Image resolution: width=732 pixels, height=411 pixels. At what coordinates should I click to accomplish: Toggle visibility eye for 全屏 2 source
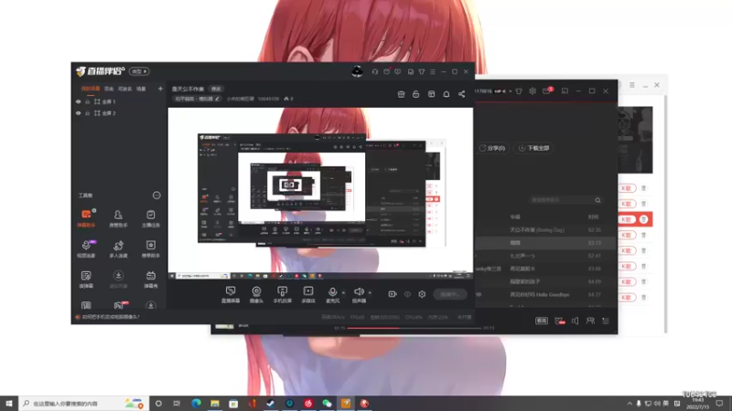[78, 113]
